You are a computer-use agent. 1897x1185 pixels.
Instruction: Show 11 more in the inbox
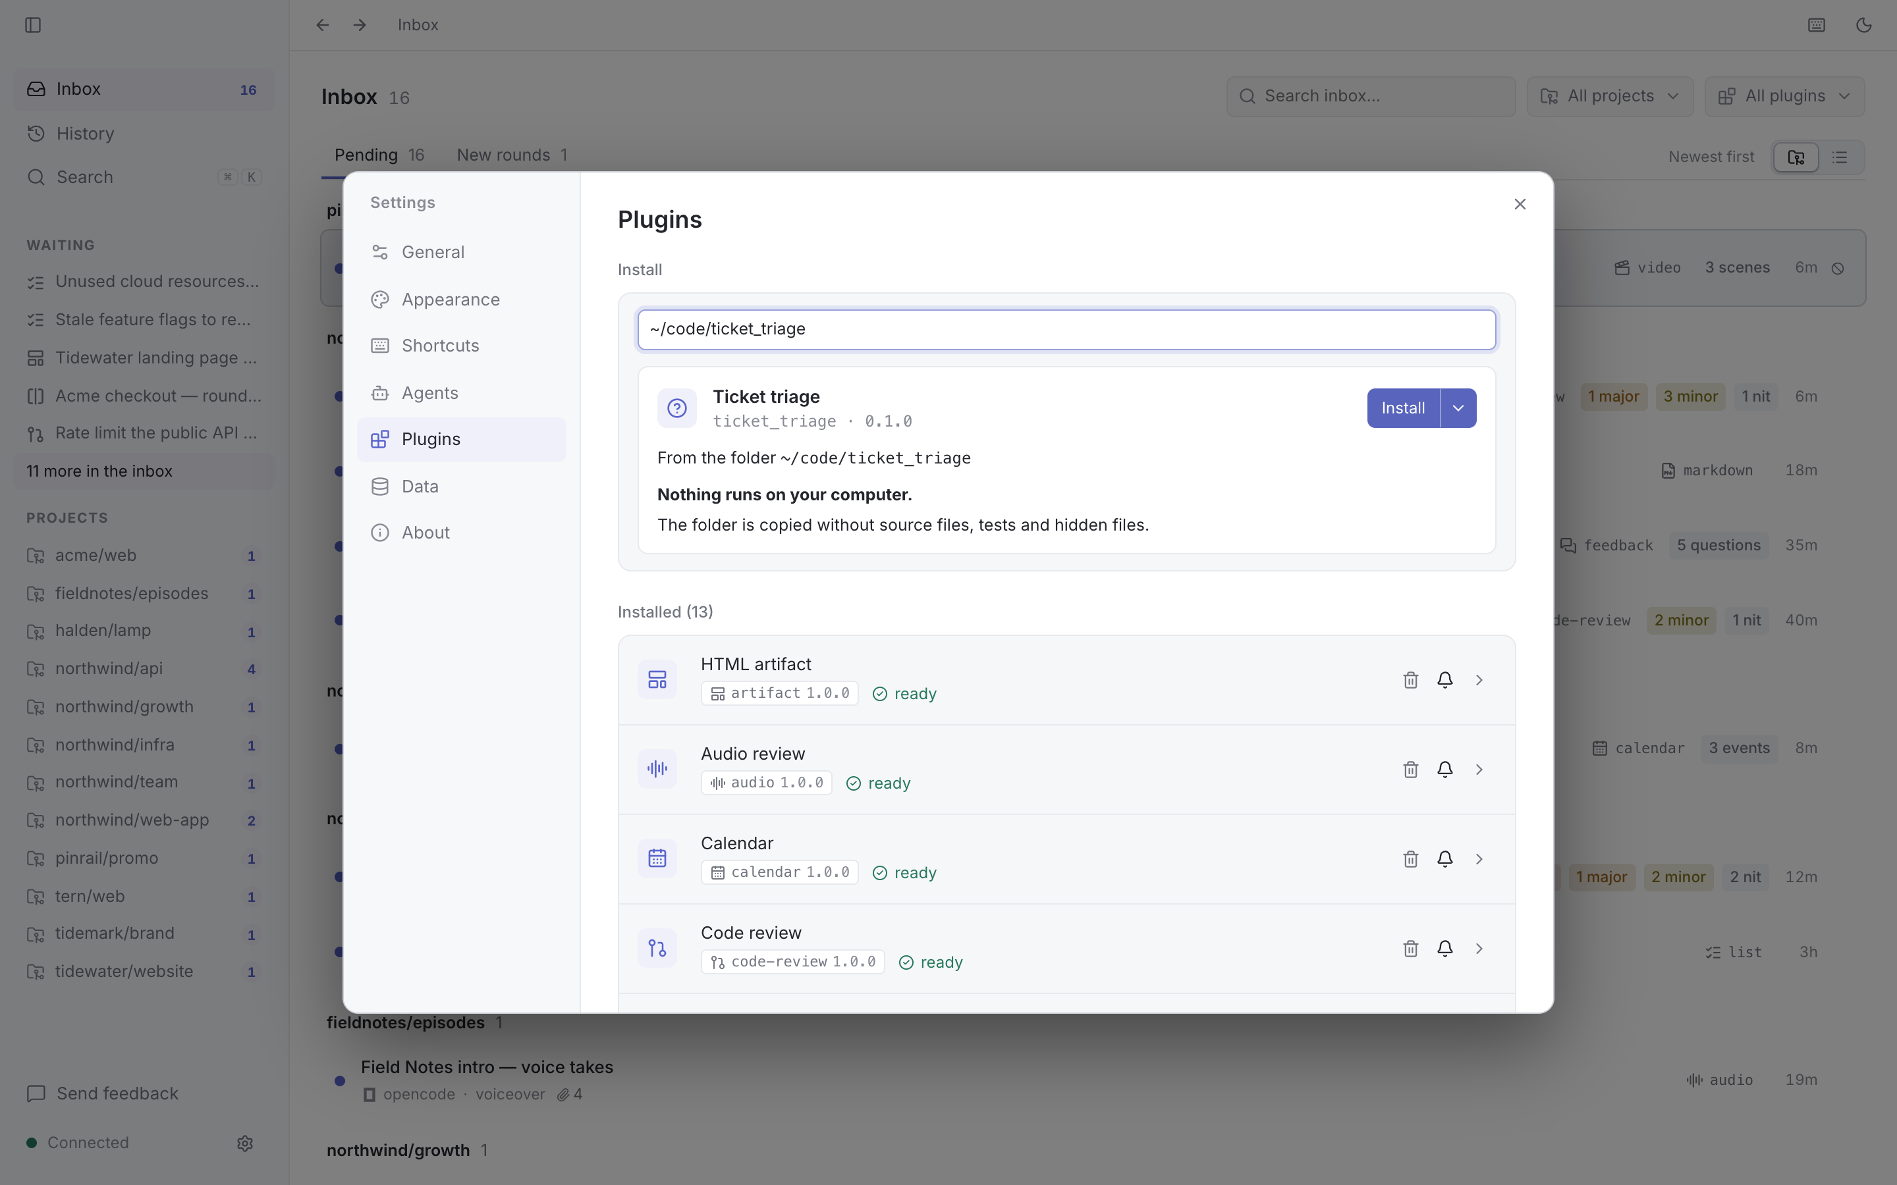[144, 471]
